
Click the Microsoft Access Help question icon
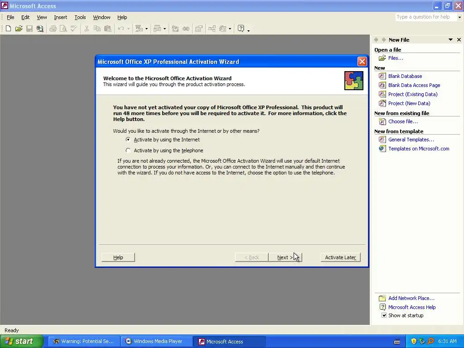coord(241,29)
